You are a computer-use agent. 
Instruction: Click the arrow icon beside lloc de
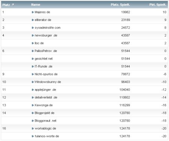click(x=33, y=43)
